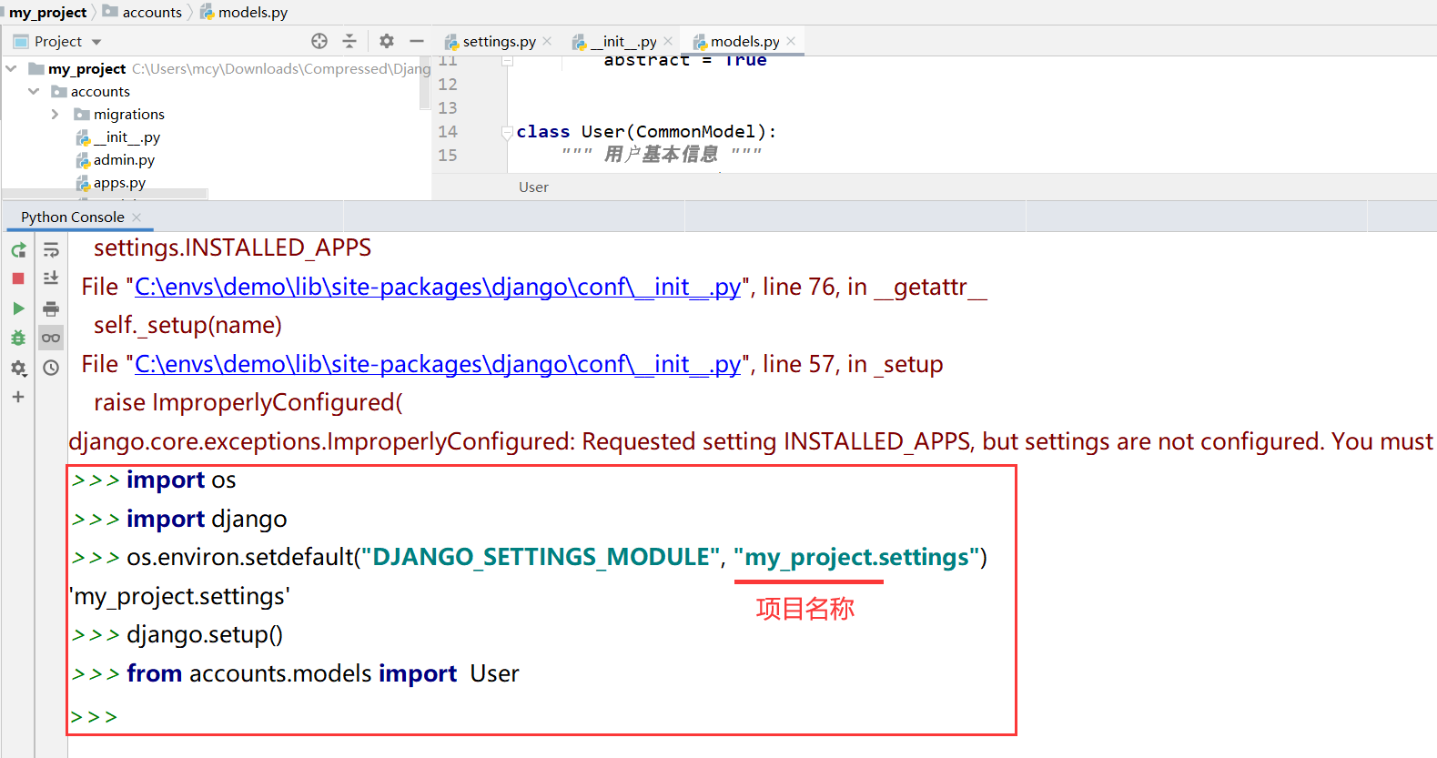Click the 'my_project.settings' output line
1437x758 pixels.
[x=179, y=596]
